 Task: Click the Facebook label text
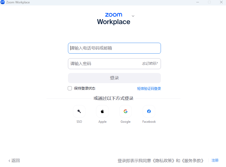149,122
